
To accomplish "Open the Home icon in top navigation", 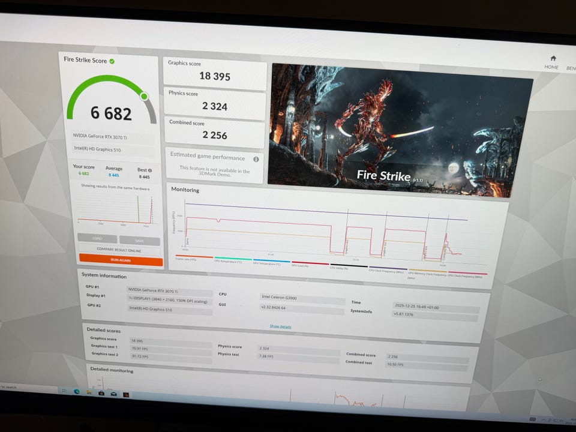I will 551,61.
